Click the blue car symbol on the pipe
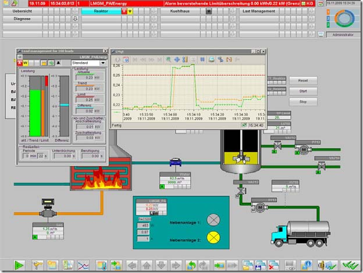The height and width of the screenshot is (273, 363). [x=175, y=163]
